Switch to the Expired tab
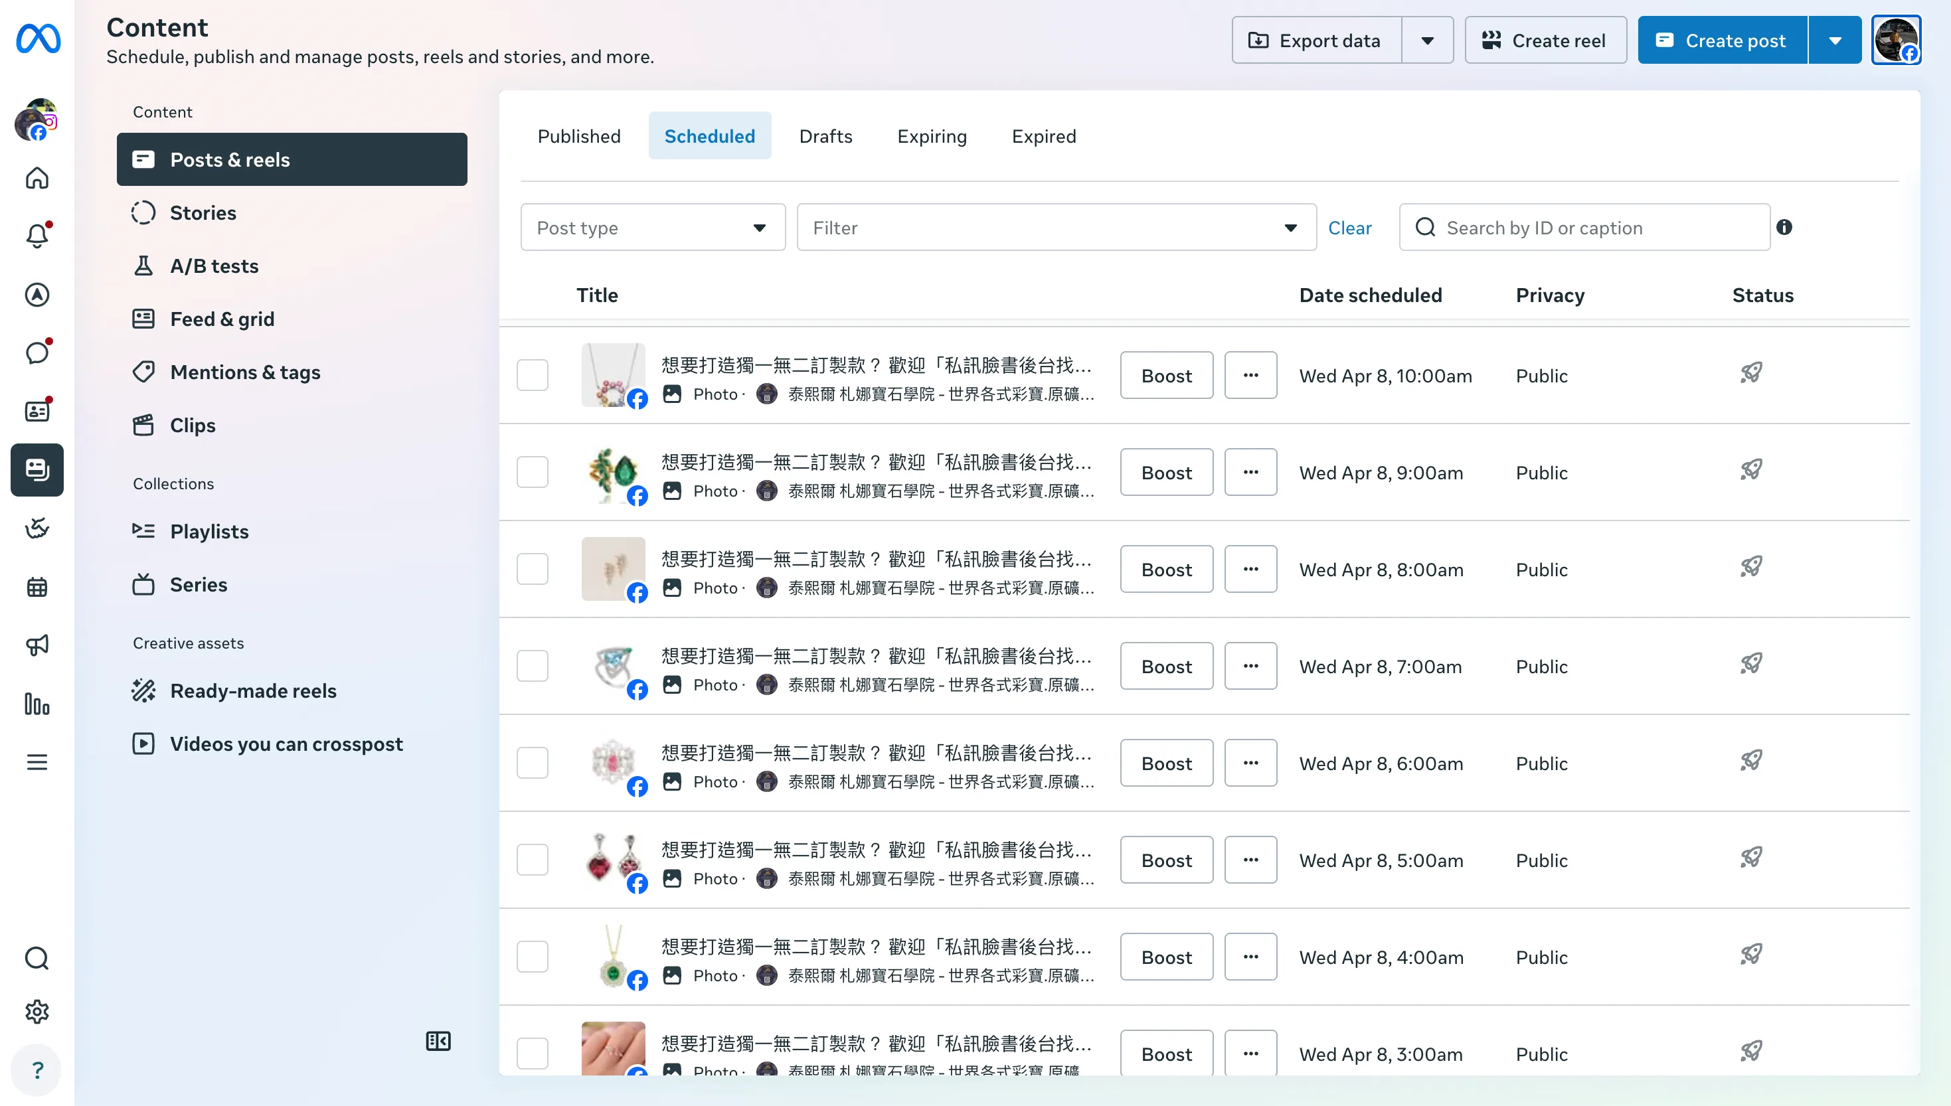Viewport: 1951px width, 1106px height. pos(1044,136)
